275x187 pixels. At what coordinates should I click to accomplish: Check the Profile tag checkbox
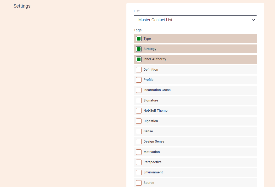point(139,80)
